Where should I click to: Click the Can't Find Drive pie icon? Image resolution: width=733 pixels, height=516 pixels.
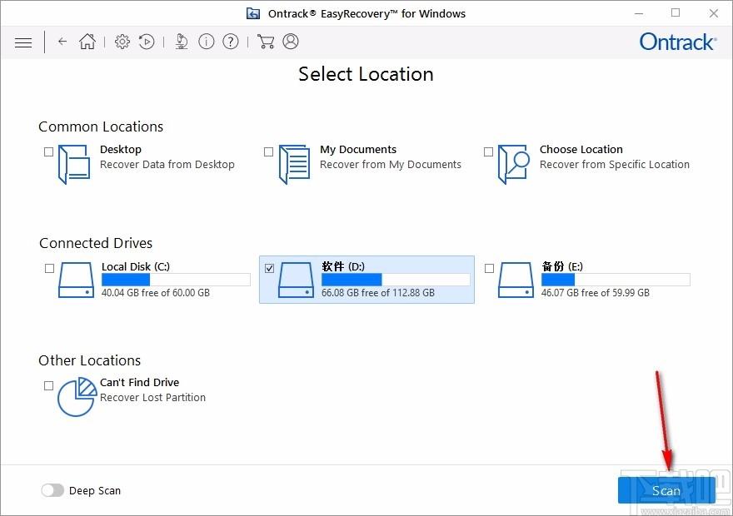[x=77, y=397]
